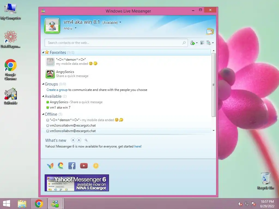Collapse the Available contacts section
279x209 pixels.
point(43,96)
